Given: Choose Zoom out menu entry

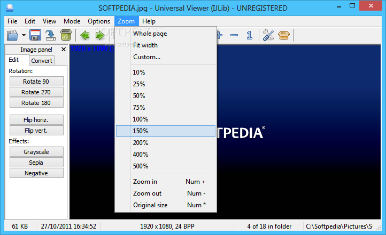Looking at the screenshot, I should click(166, 193).
